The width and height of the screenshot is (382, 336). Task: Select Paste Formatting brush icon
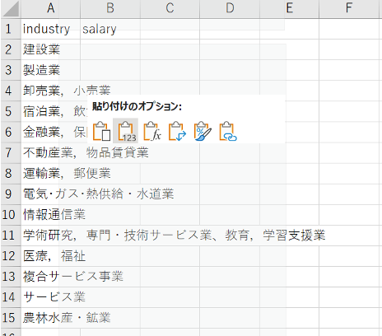(x=203, y=131)
